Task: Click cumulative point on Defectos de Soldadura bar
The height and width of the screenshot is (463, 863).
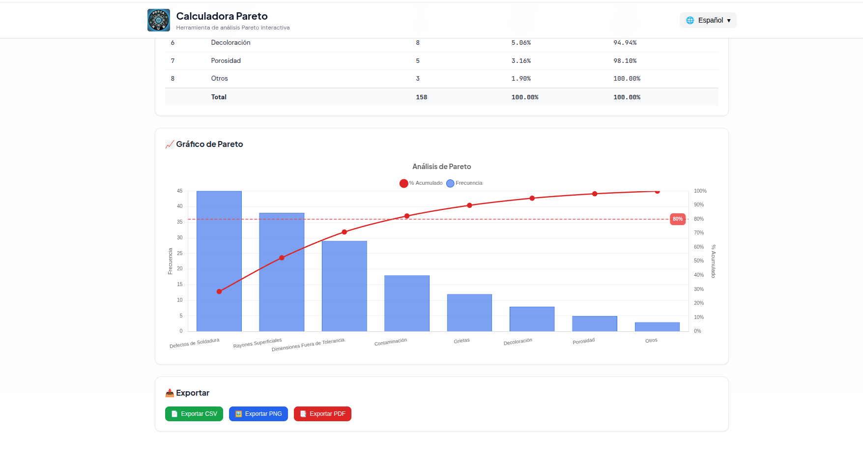Action: click(x=219, y=291)
